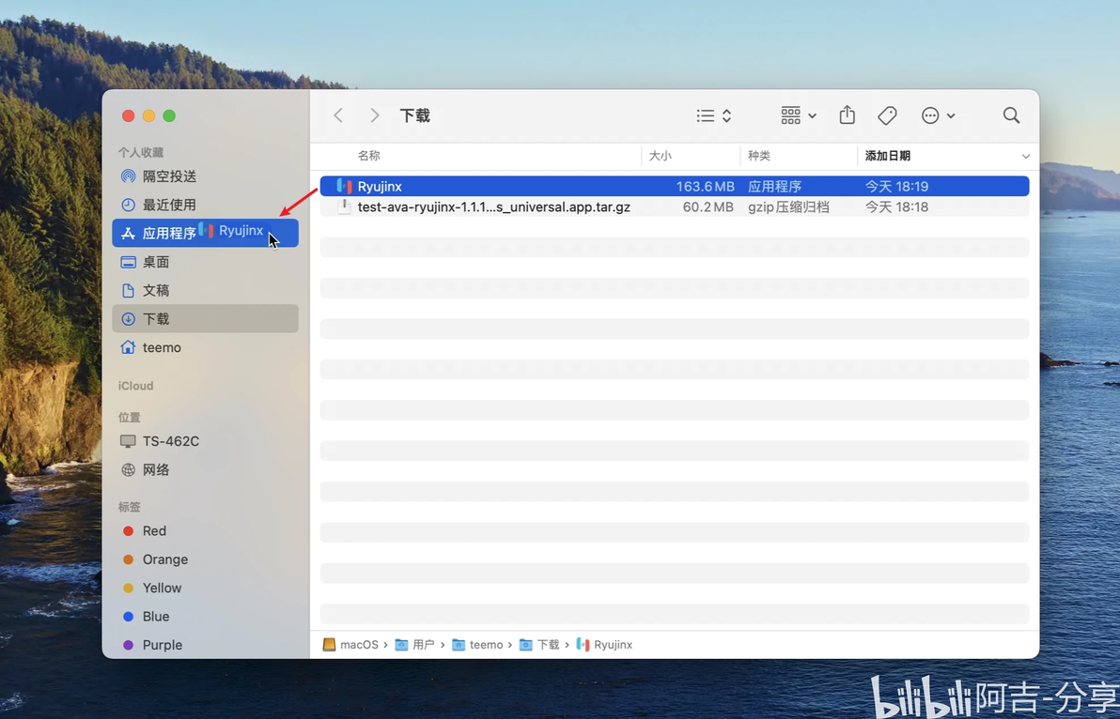Select the Red tag
Viewport: 1120px width, 719px height.
tap(205, 530)
